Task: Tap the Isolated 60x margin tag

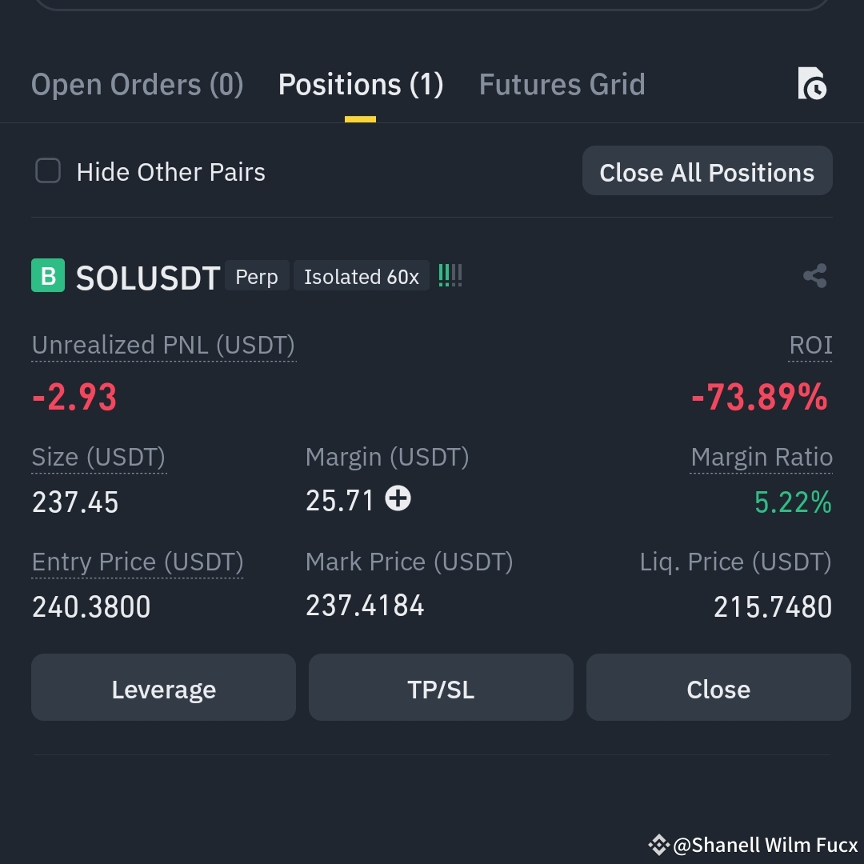Action: point(362,275)
